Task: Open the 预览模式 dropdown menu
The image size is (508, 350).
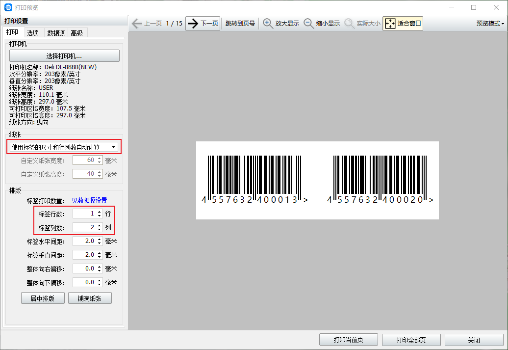Action: [490, 24]
